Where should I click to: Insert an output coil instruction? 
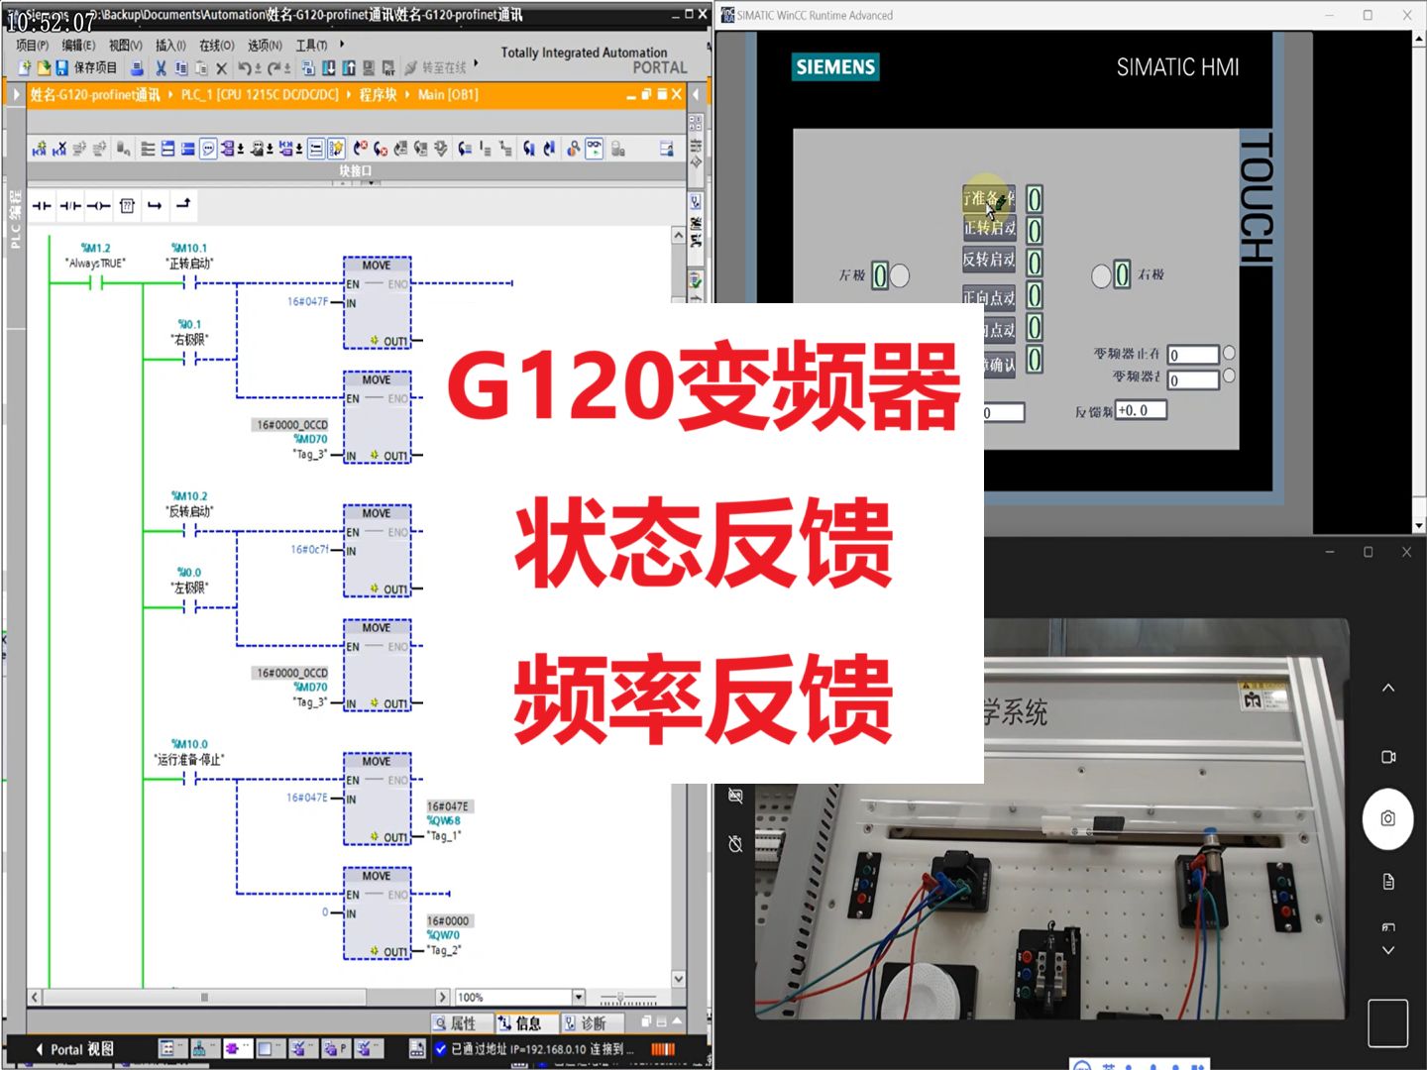[x=98, y=206]
